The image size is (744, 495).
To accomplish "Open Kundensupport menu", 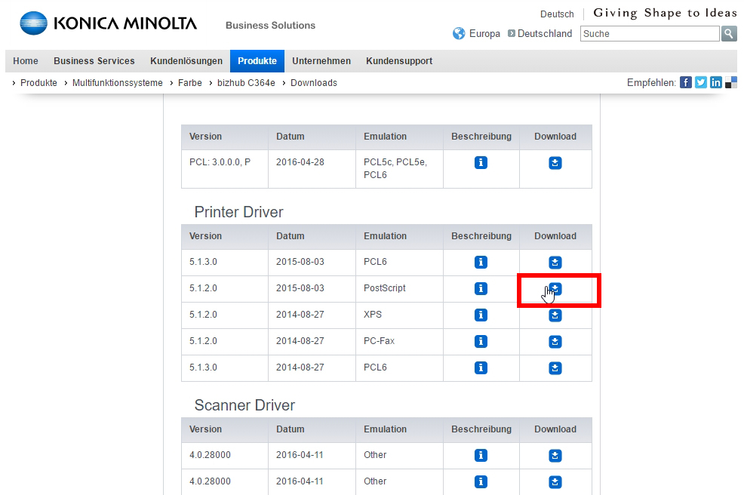I will pyautogui.click(x=399, y=61).
